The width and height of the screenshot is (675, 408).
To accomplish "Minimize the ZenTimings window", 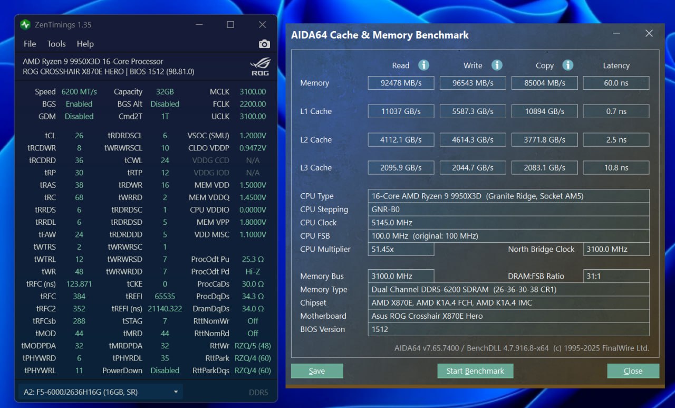I will pos(199,25).
